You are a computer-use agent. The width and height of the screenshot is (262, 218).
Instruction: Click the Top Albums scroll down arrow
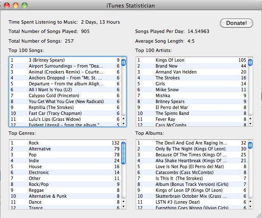coord(250,207)
